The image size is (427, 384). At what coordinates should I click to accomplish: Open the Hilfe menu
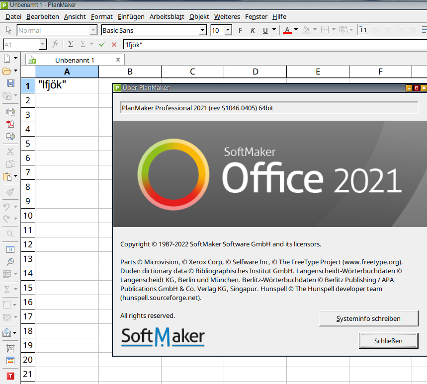click(x=279, y=16)
